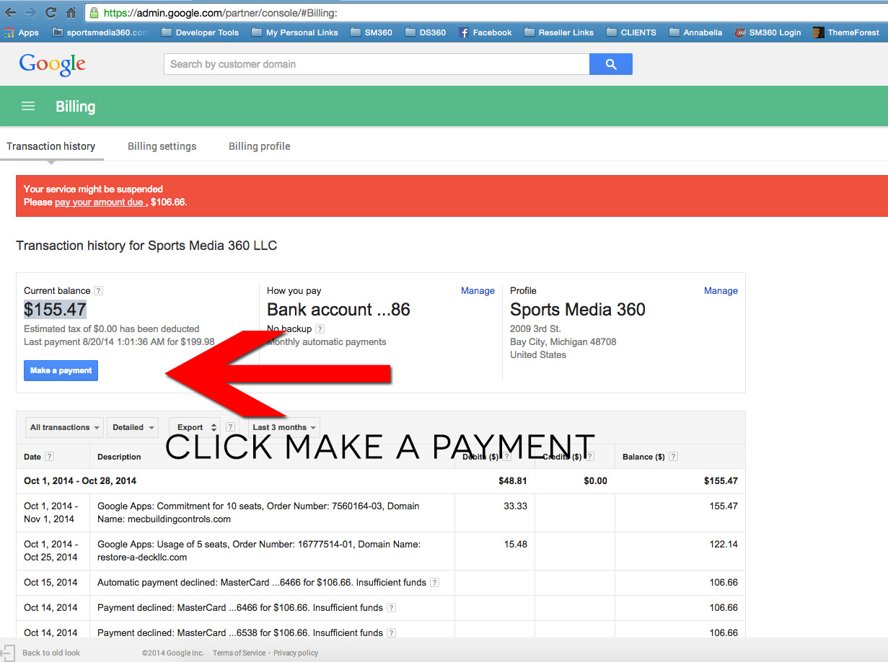Open the SM360 Login bookmark
888x662 pixels.
point(768,32)
